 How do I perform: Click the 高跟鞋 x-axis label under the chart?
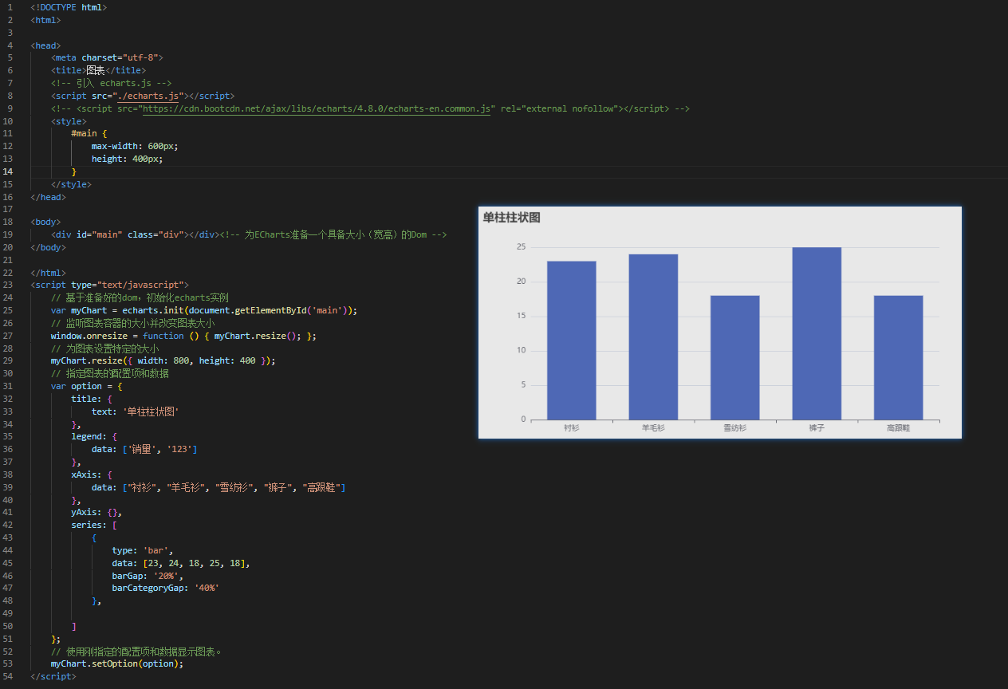898,428
